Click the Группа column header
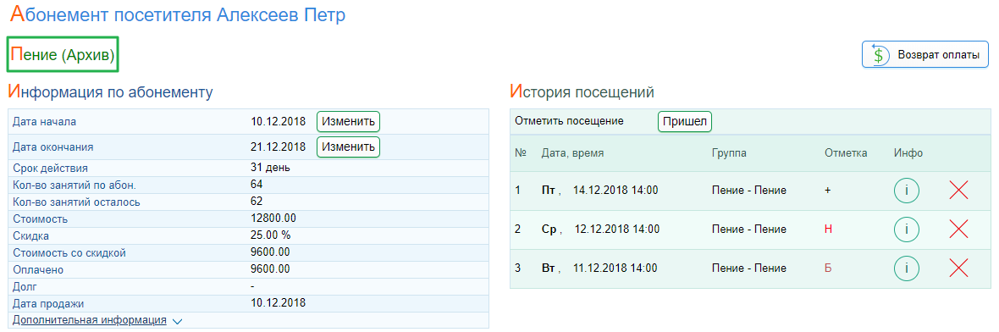The image size is (999, 332). tap(729, 153)
